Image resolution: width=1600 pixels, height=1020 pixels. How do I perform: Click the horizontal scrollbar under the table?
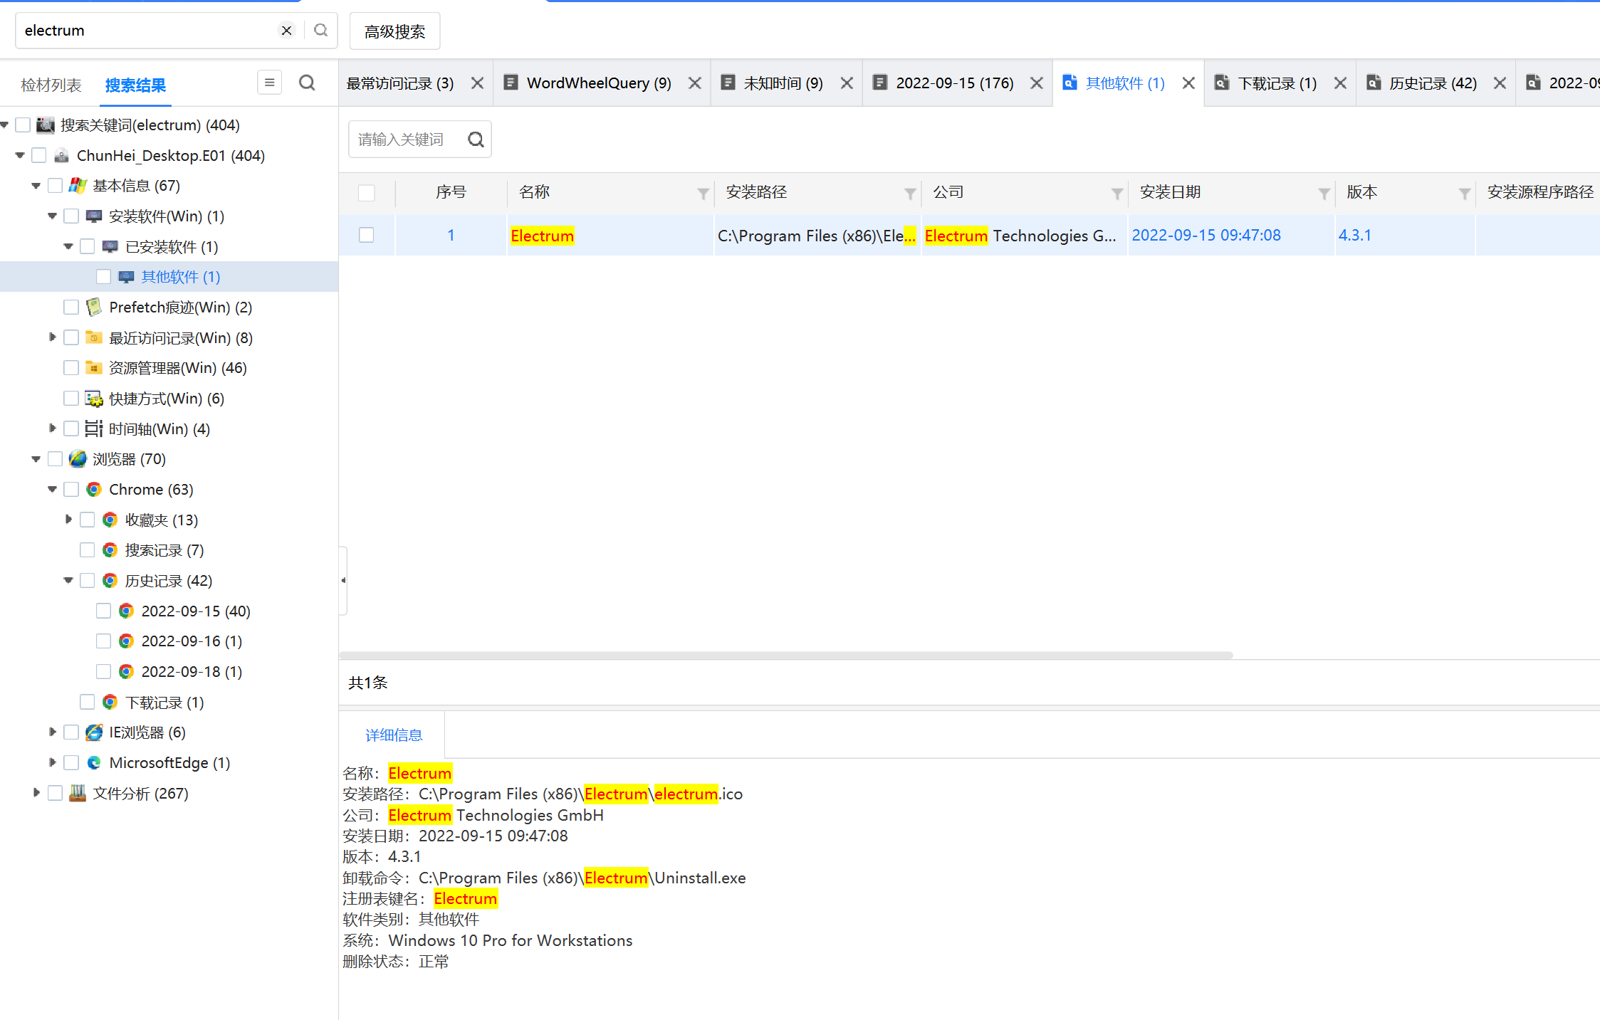[x=786, y=655]
